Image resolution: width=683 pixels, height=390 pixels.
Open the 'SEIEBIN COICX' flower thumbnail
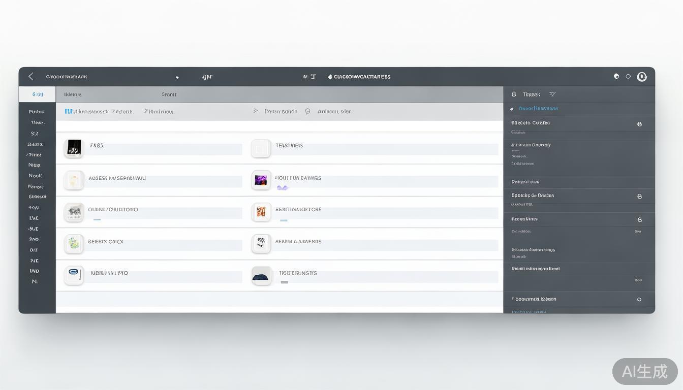tap(74, 244)
